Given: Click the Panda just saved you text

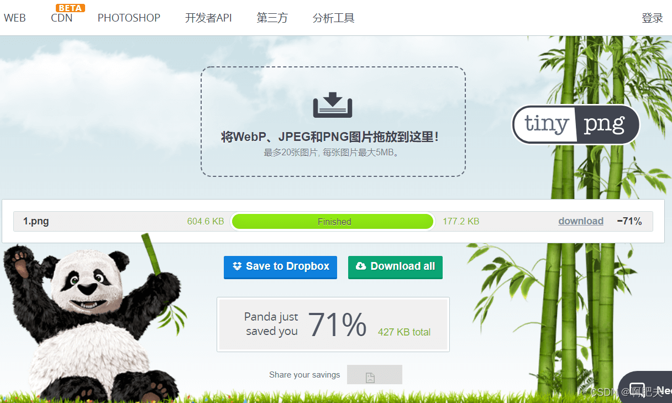Looking at the screenshot, I should (x=271, y=324).
